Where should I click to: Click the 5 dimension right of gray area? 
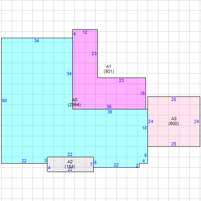95,162
